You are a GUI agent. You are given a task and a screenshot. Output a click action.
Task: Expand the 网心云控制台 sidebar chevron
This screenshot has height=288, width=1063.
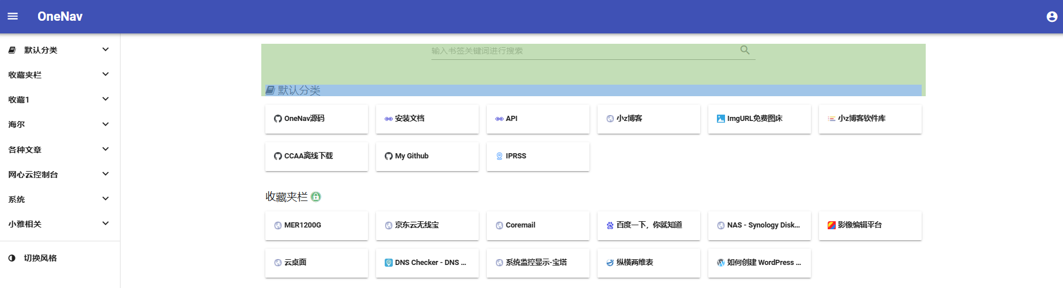pyautogui.click(x=106, y=174)
